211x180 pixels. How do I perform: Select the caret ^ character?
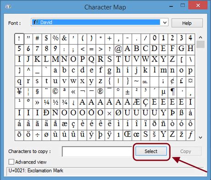tap(28, 71)
